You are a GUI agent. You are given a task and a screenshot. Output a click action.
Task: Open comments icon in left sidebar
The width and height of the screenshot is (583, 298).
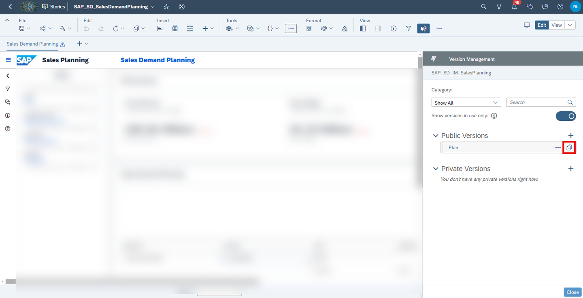8,102
